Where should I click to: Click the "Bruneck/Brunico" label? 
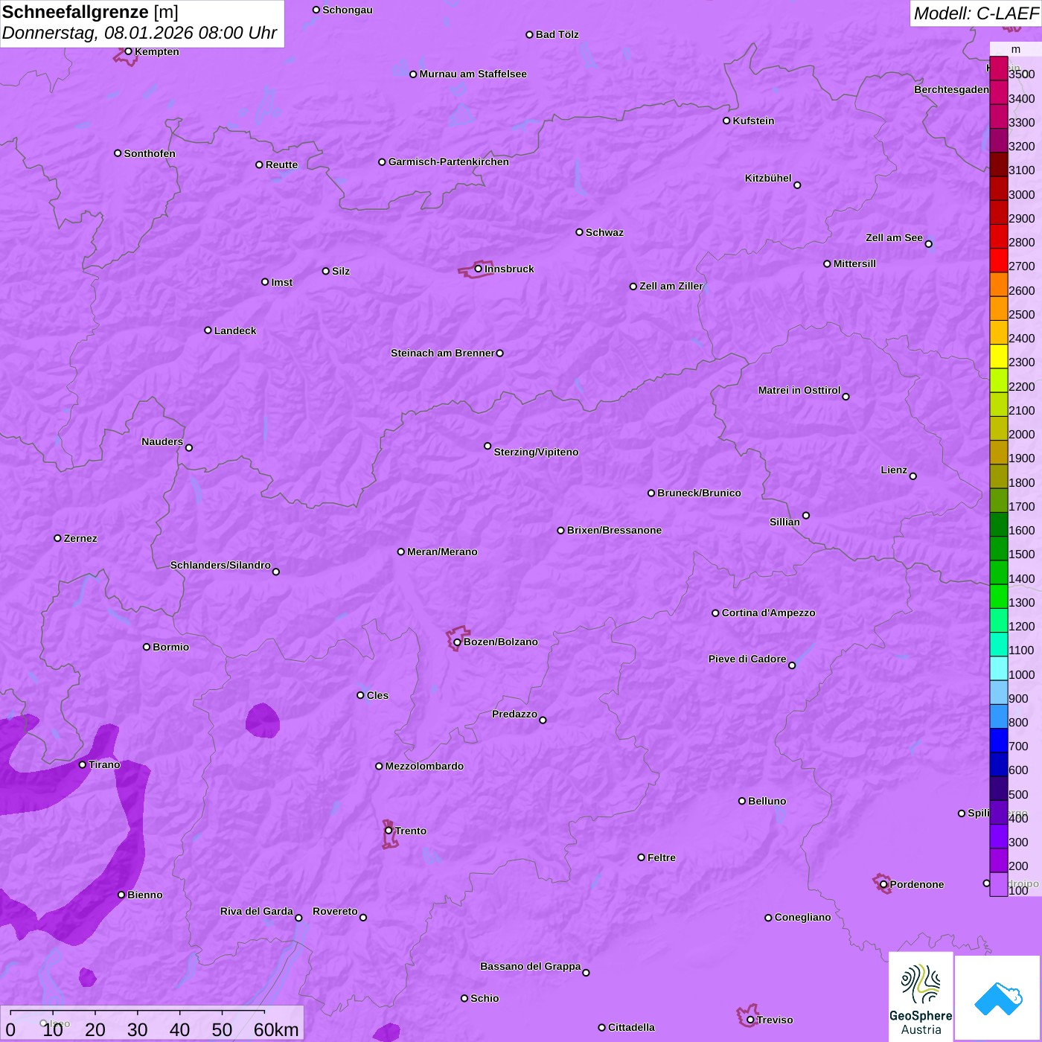pyautogui.click(x=699, y=493)
